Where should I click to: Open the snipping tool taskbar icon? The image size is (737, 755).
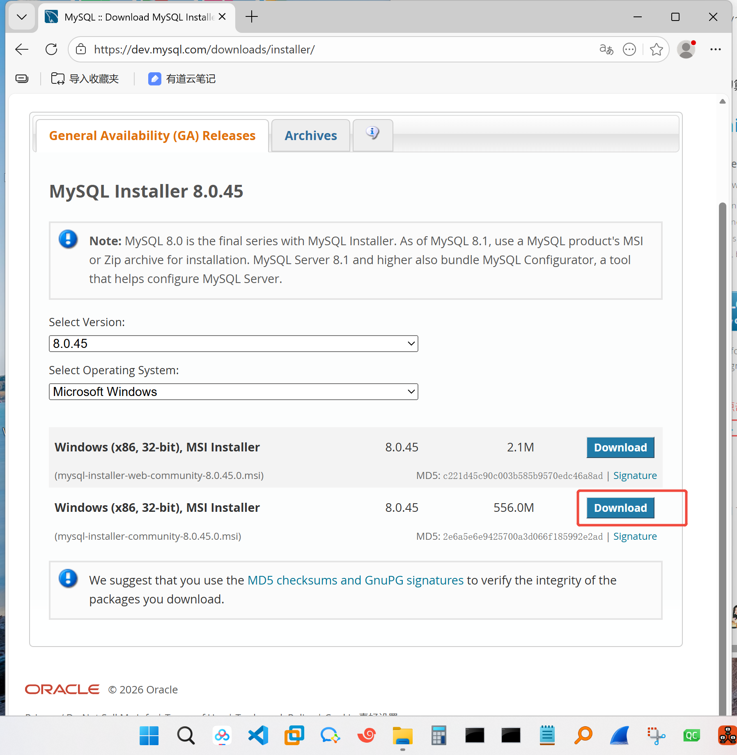656,735
